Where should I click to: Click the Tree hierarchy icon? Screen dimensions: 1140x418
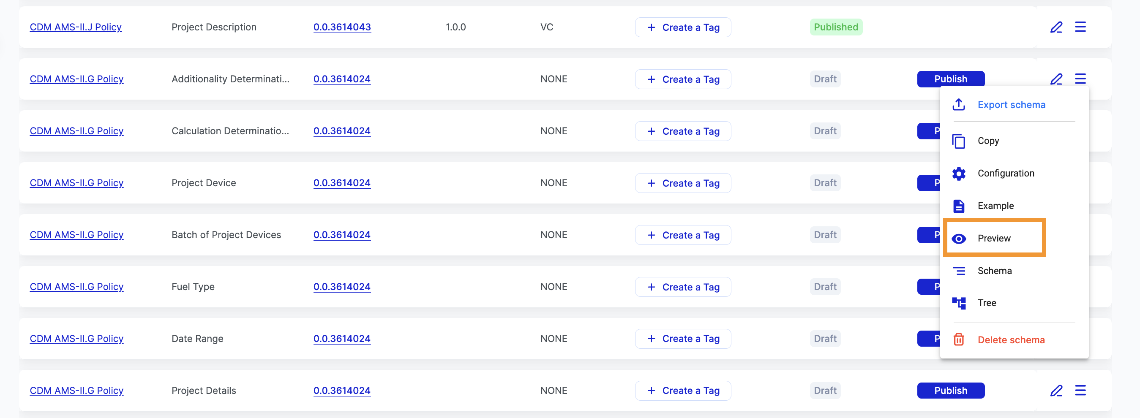click(959, 303)
